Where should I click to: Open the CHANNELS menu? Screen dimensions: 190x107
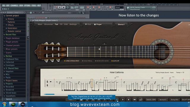pos(14,5)
